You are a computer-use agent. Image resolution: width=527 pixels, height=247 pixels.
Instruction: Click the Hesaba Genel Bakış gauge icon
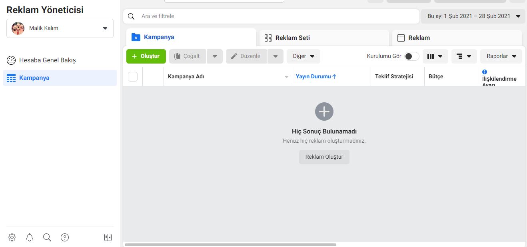(x=11, y=60)
